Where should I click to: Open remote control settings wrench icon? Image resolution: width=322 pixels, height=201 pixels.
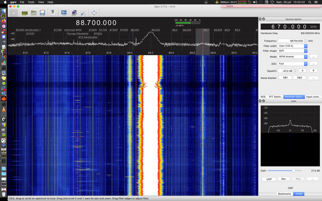tap(83, 13)
